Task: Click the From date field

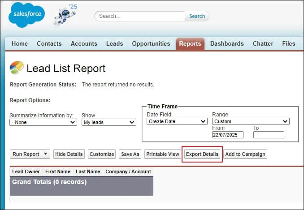Action: (x=228, y=135)
